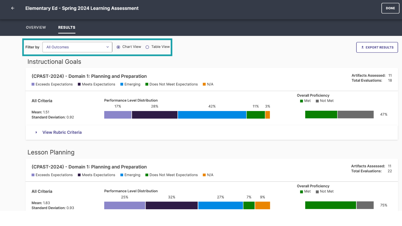Select the RESULTS tab

click(67, 27)
